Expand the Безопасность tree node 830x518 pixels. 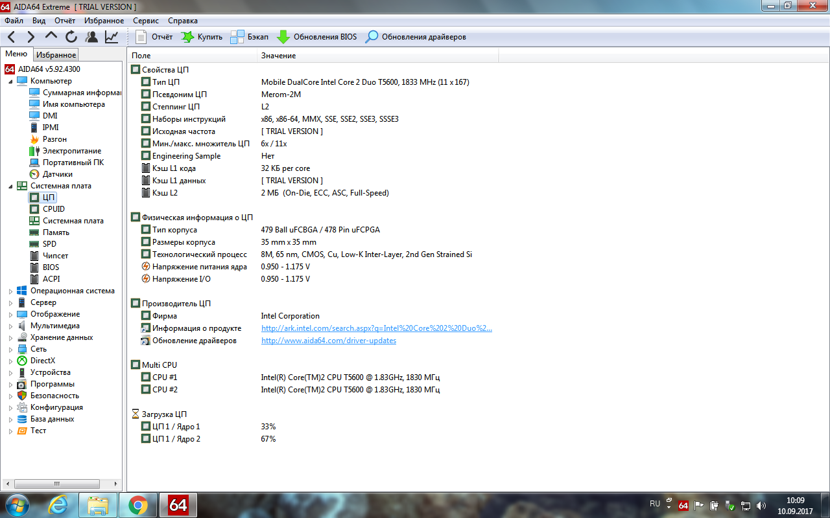pyautogui.click(x=10, y=396)
